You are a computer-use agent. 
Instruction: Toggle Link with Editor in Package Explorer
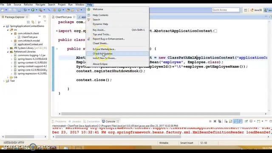coord(33,22)
